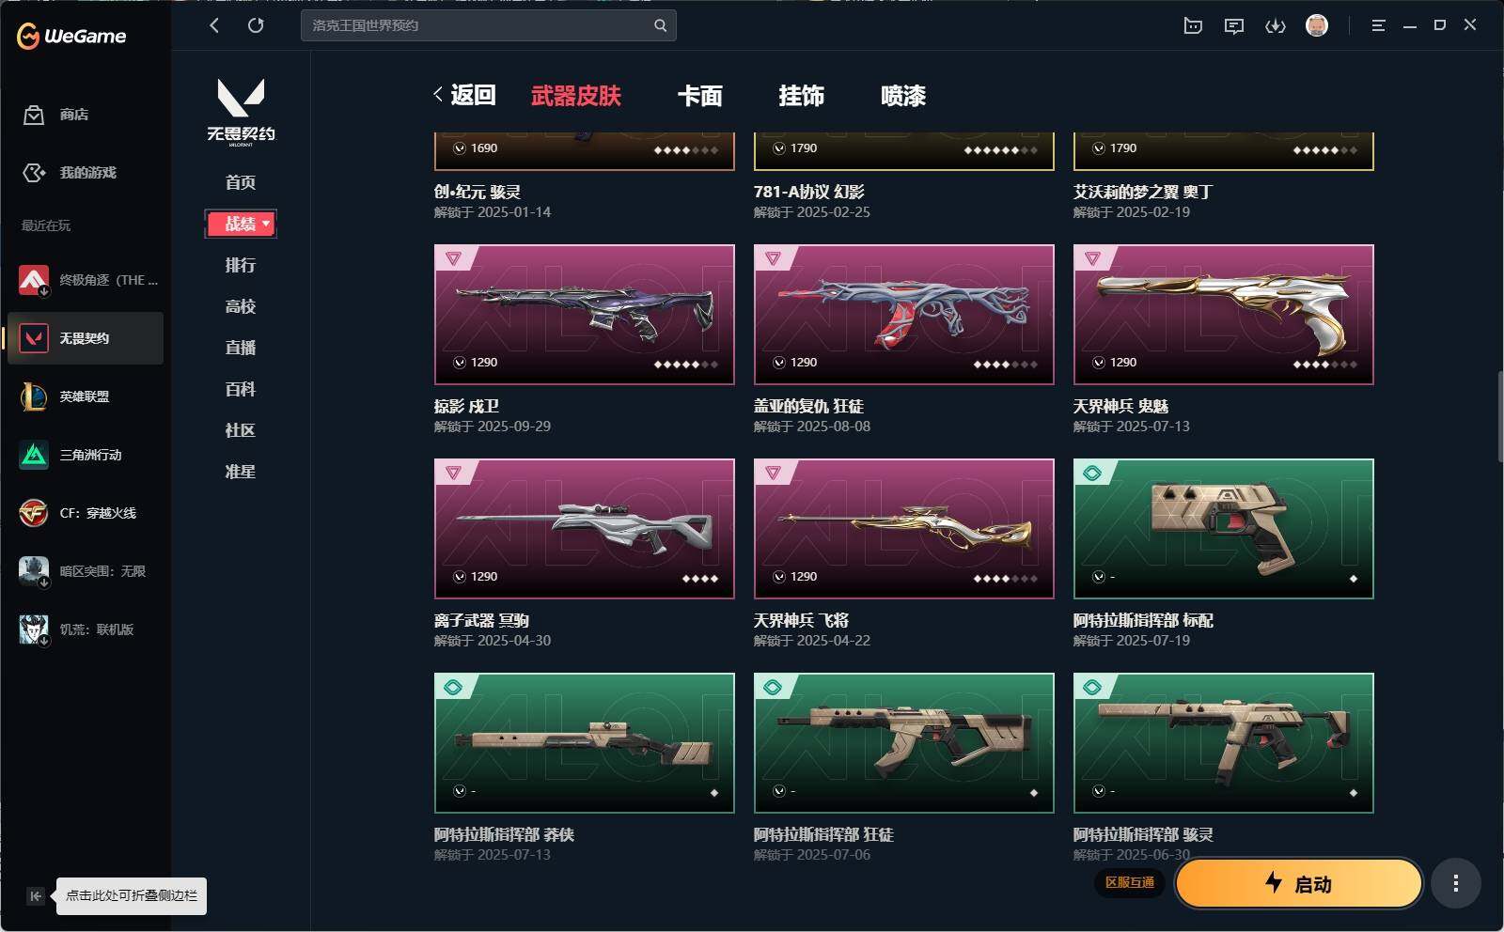The image size is (1504, 932).
Task: Open more options beside the 启动 button
Action: [1456, 883]
